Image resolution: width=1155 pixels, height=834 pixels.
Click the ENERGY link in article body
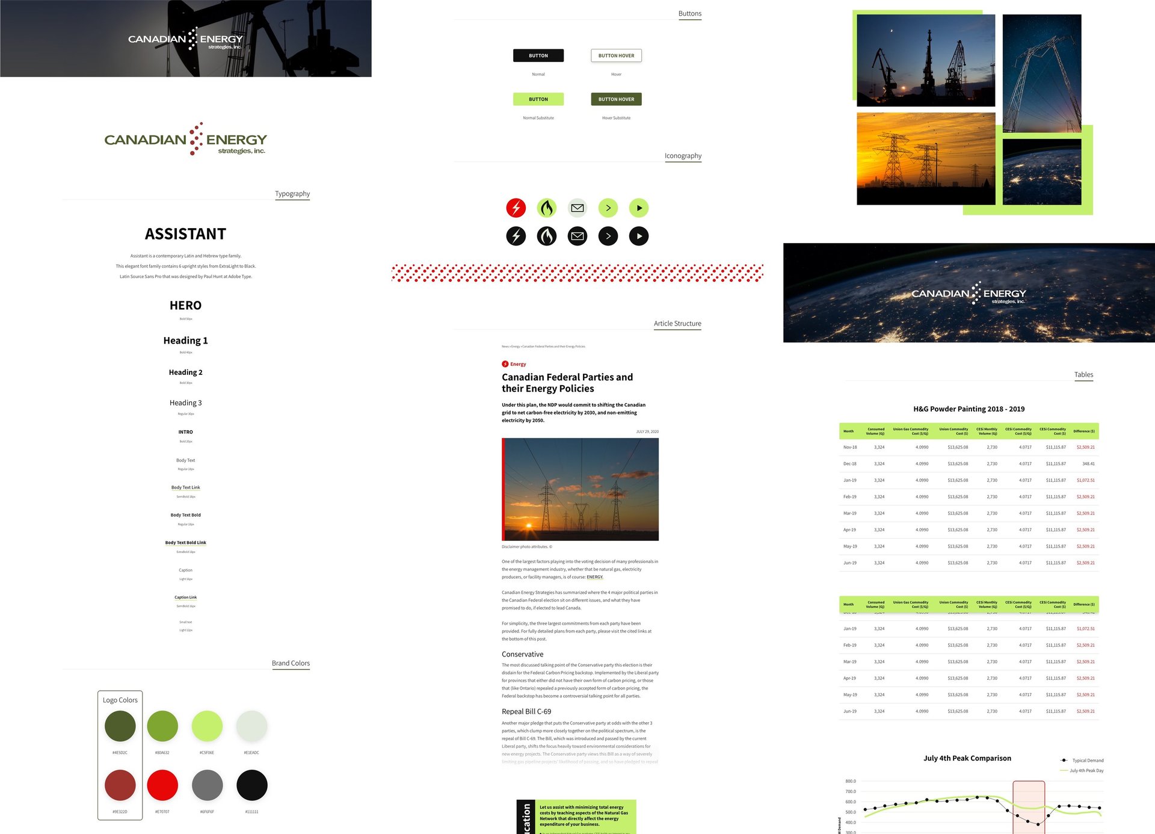(594, 577)
